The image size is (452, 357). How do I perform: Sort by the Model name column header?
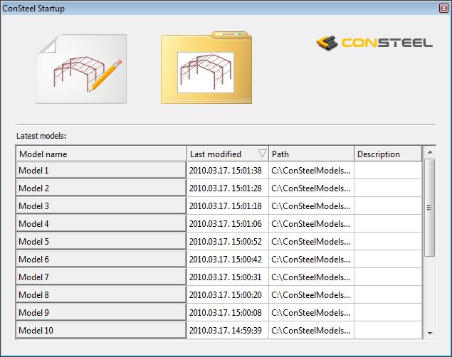click(x=102, y=154)
